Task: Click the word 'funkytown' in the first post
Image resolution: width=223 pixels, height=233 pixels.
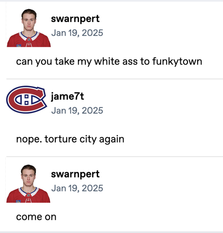Action: coord(177,62)
